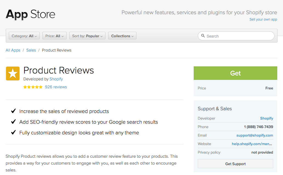Open the 926 reviews link

coord(56,87)
